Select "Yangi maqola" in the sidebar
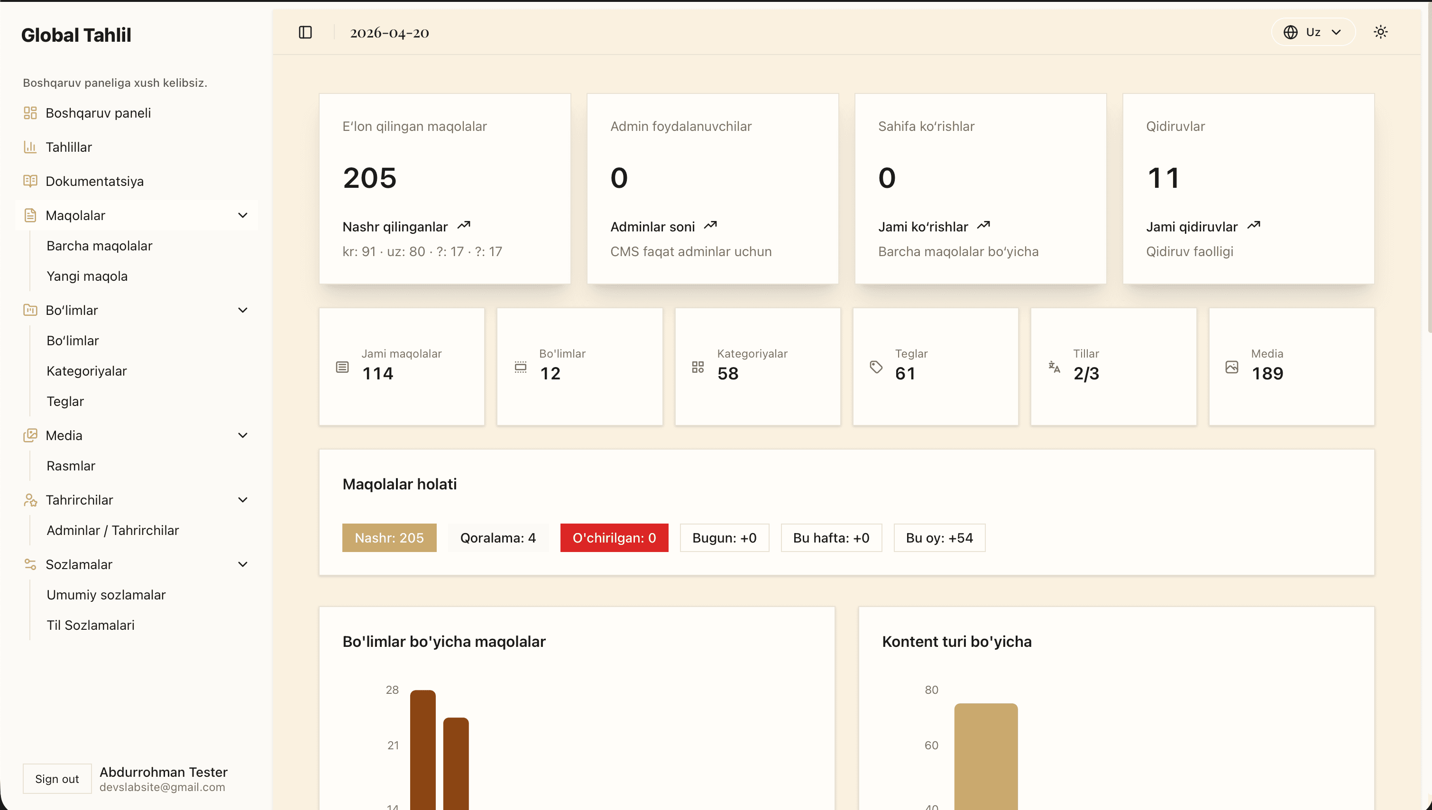Image resolution: width=1432 pixels, height=810 pixels. [x=87, y=276]
